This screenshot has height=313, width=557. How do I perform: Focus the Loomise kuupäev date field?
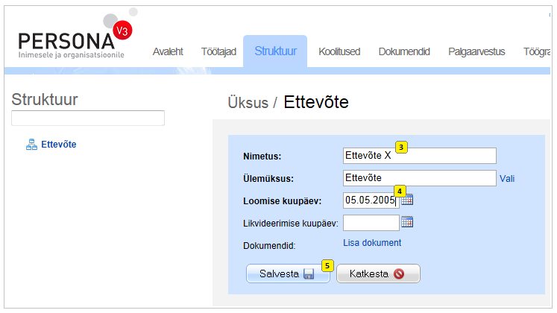[x=368, y=200]
